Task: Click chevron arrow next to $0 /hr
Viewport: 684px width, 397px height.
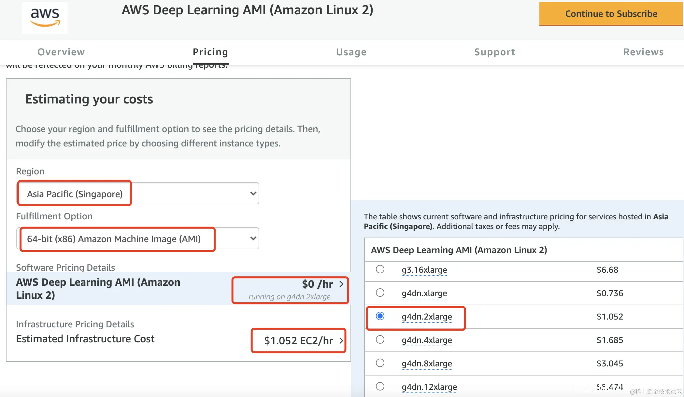Action: [x=341, y=284]
